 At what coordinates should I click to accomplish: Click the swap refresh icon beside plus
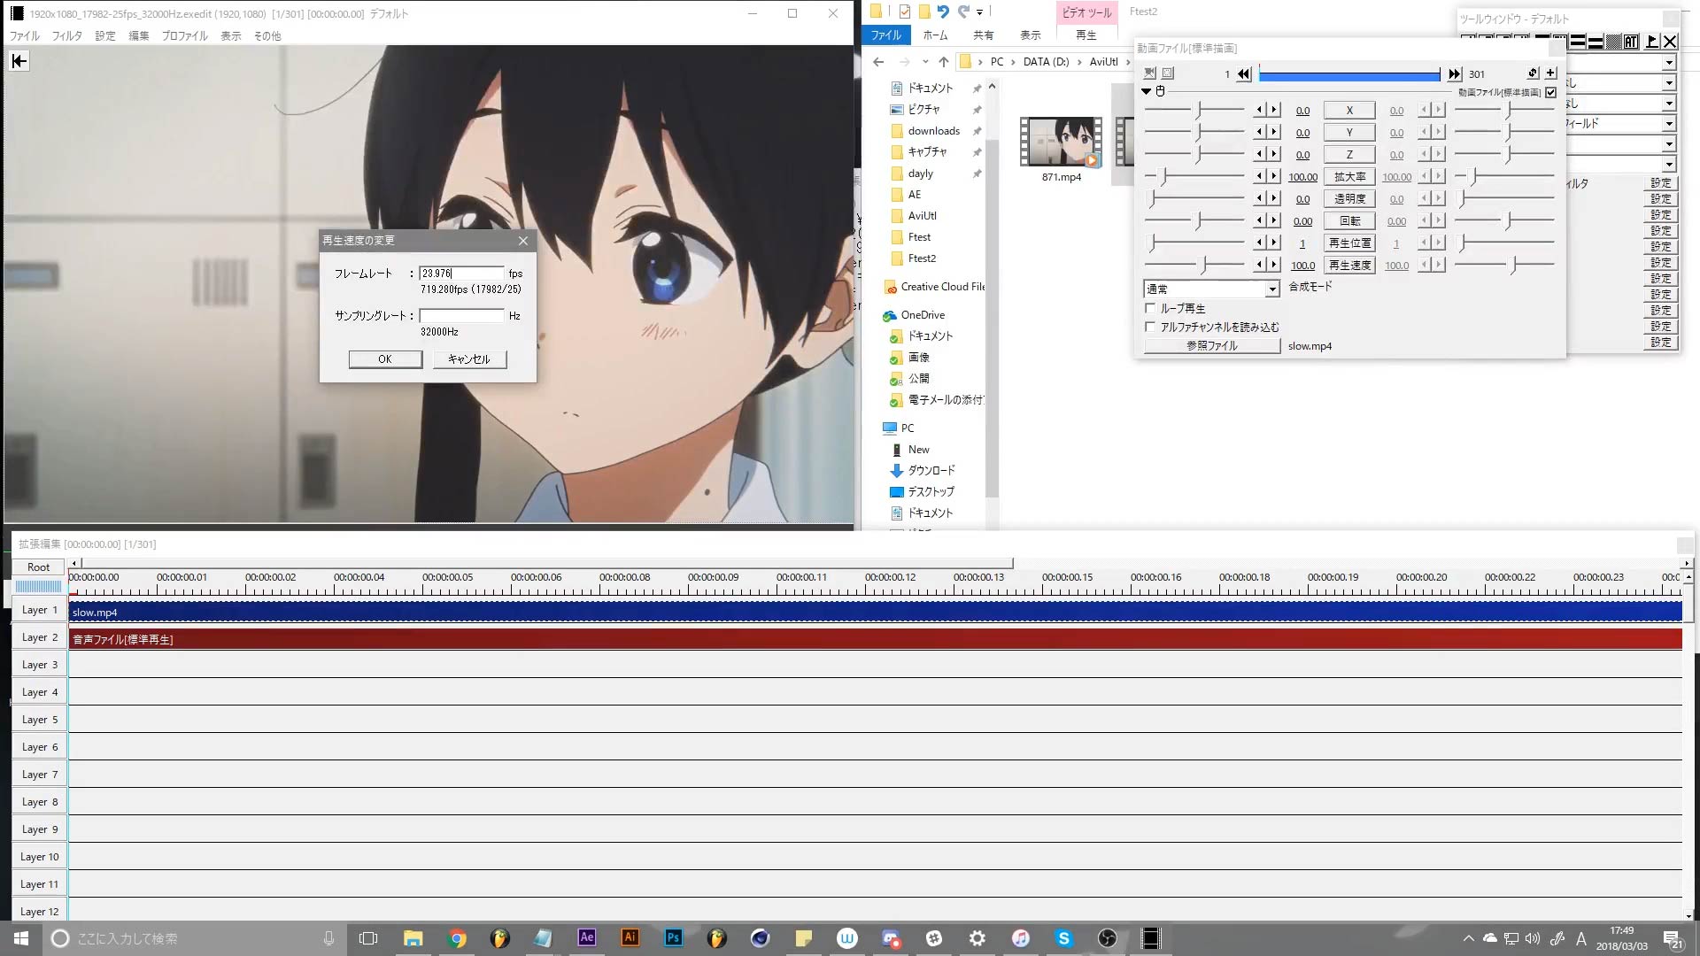pyautogui.click(x=1533, y=73)
